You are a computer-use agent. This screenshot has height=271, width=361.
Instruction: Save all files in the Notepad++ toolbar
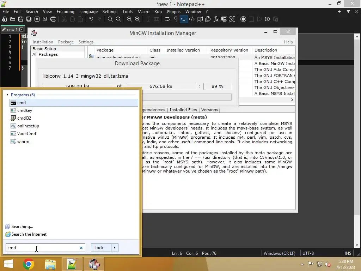[x=29, y=19]
